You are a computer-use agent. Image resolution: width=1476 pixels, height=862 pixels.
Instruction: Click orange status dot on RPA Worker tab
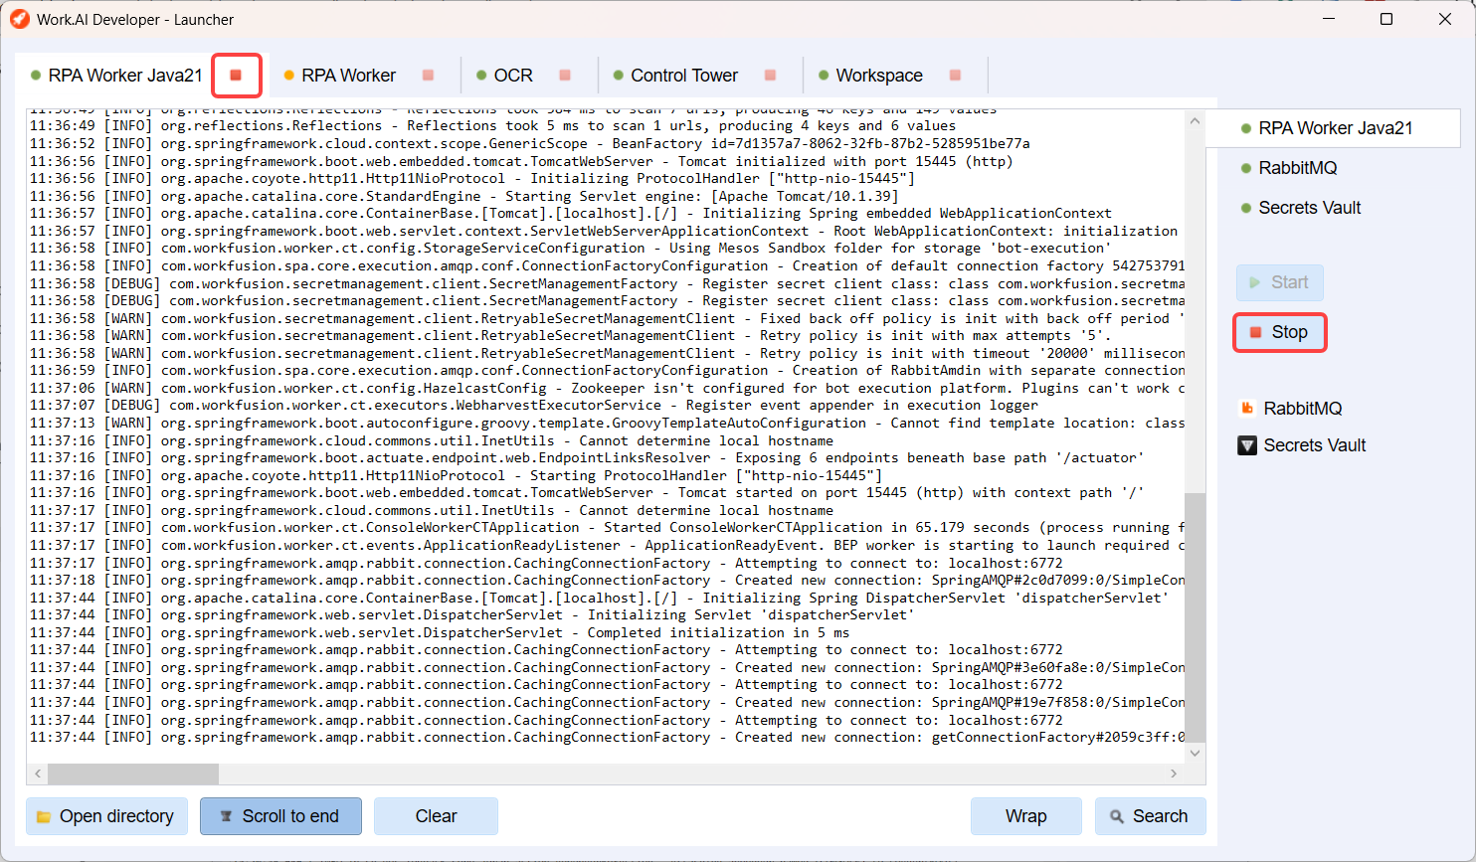click(x=289, y=76)
